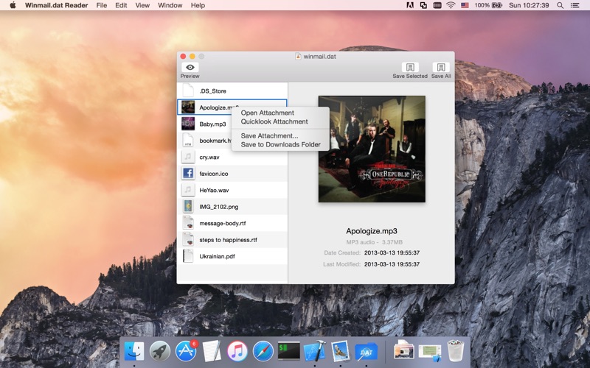Open iTunes from the Dock
The image size is (590, 368).
pyautogui.click(x=237, y=351)
